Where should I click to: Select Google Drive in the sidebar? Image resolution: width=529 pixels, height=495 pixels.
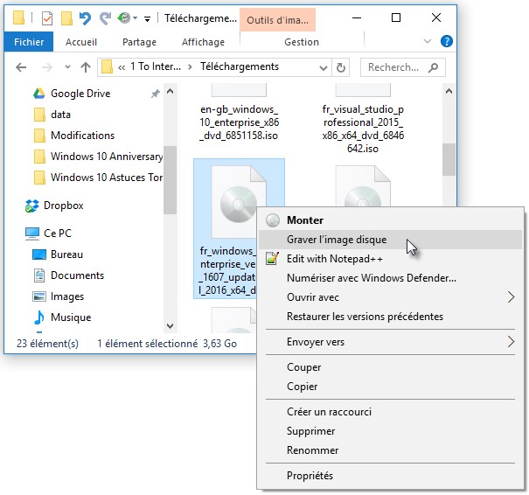(x=80, y=94)
